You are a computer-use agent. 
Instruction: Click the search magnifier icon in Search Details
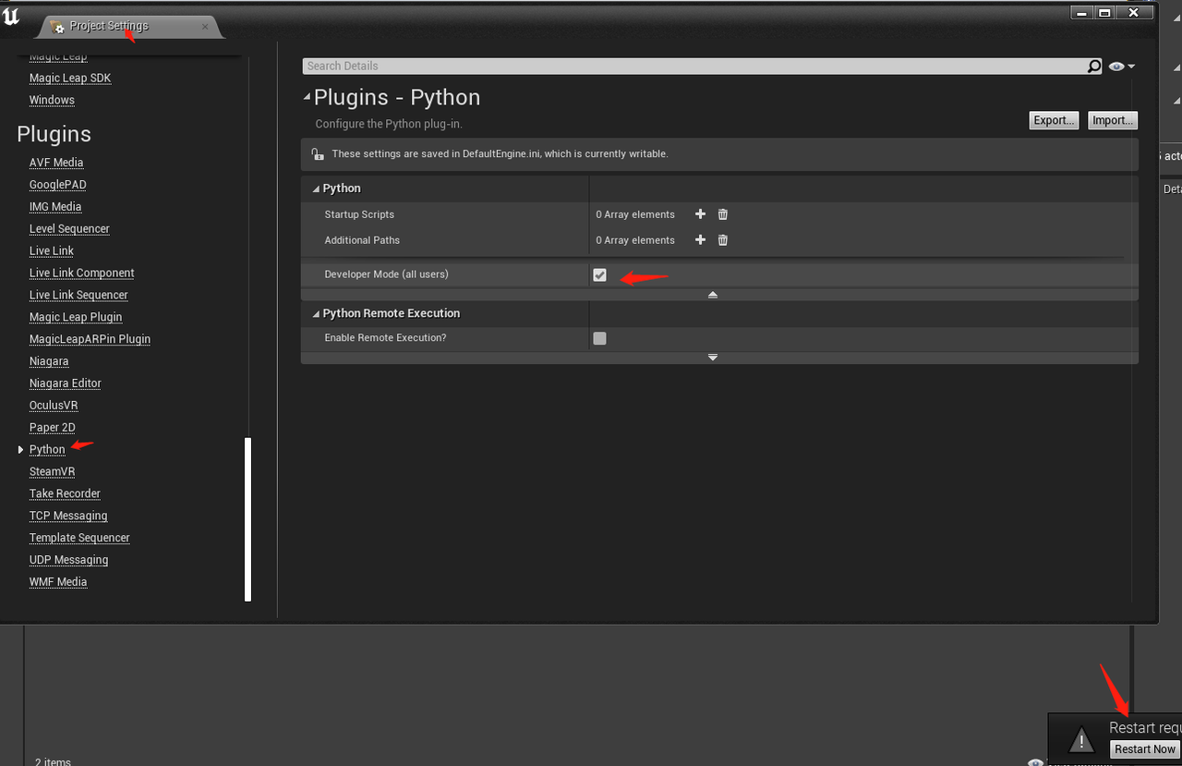(1094, 67)
